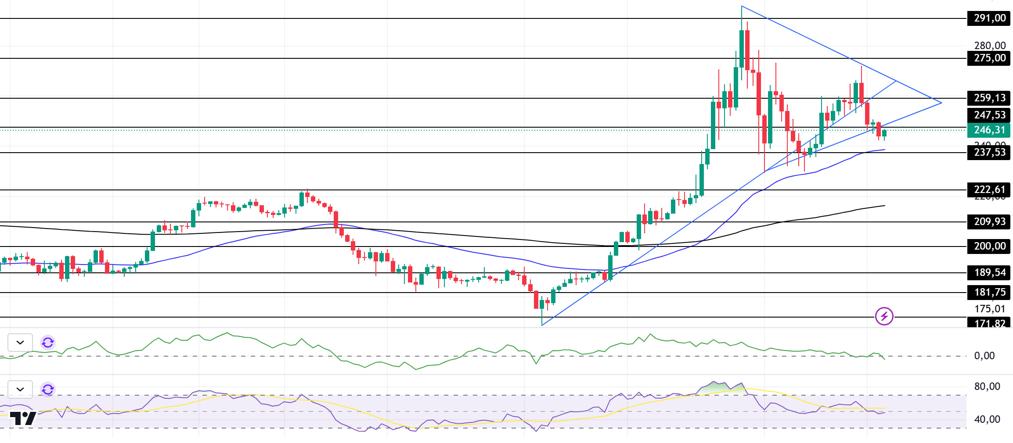Click the 40,00 RSI axis value

[x=987, y=419]
